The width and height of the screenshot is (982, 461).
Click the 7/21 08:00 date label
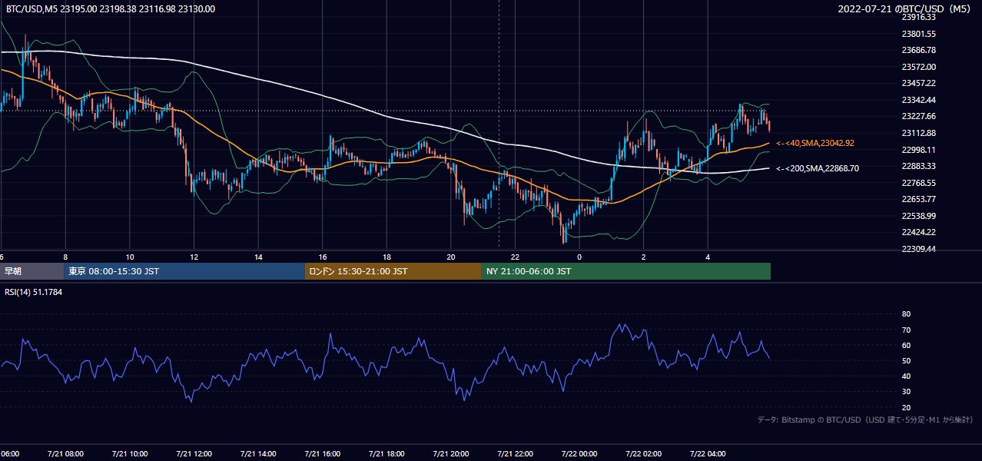pos(65,454)
